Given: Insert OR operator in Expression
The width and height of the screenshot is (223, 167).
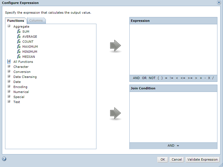Looking at the screenshot, I should [x=144, y=78].
